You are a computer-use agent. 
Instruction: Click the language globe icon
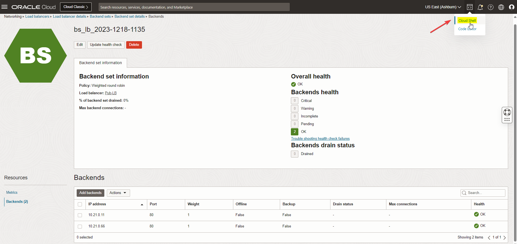[x=501, y=7]
